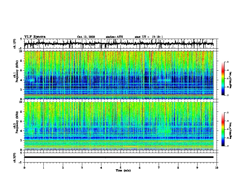
Task: Click time axis tick label "5"
Action: tap(120, 168)
